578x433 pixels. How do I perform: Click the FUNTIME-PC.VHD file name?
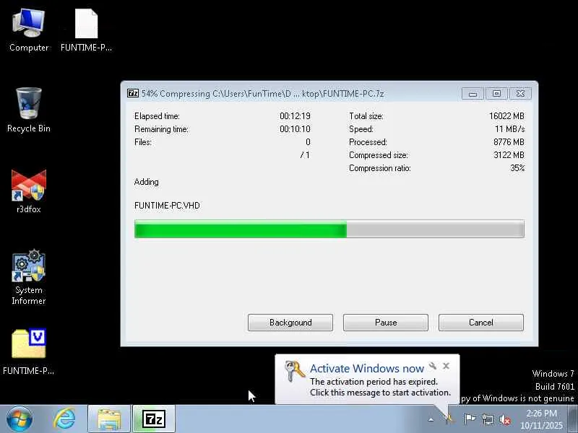pos(167,206)
